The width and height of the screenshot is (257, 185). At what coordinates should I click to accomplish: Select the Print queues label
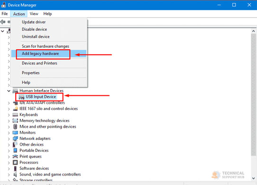pos(30,157)
